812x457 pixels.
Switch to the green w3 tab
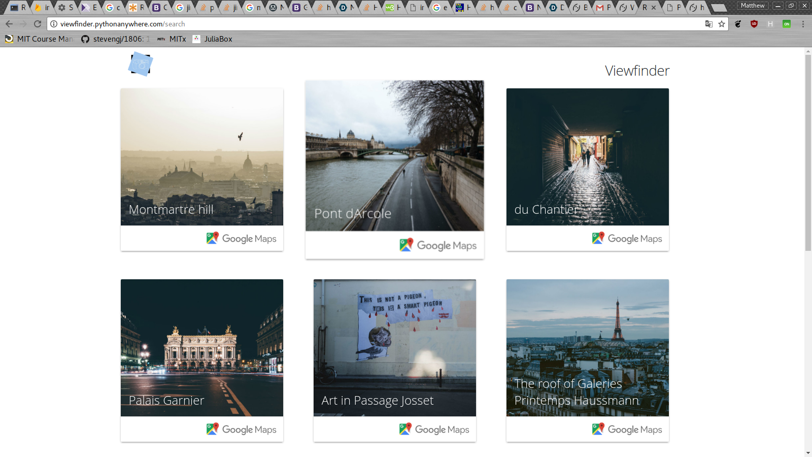coord(393,8)
